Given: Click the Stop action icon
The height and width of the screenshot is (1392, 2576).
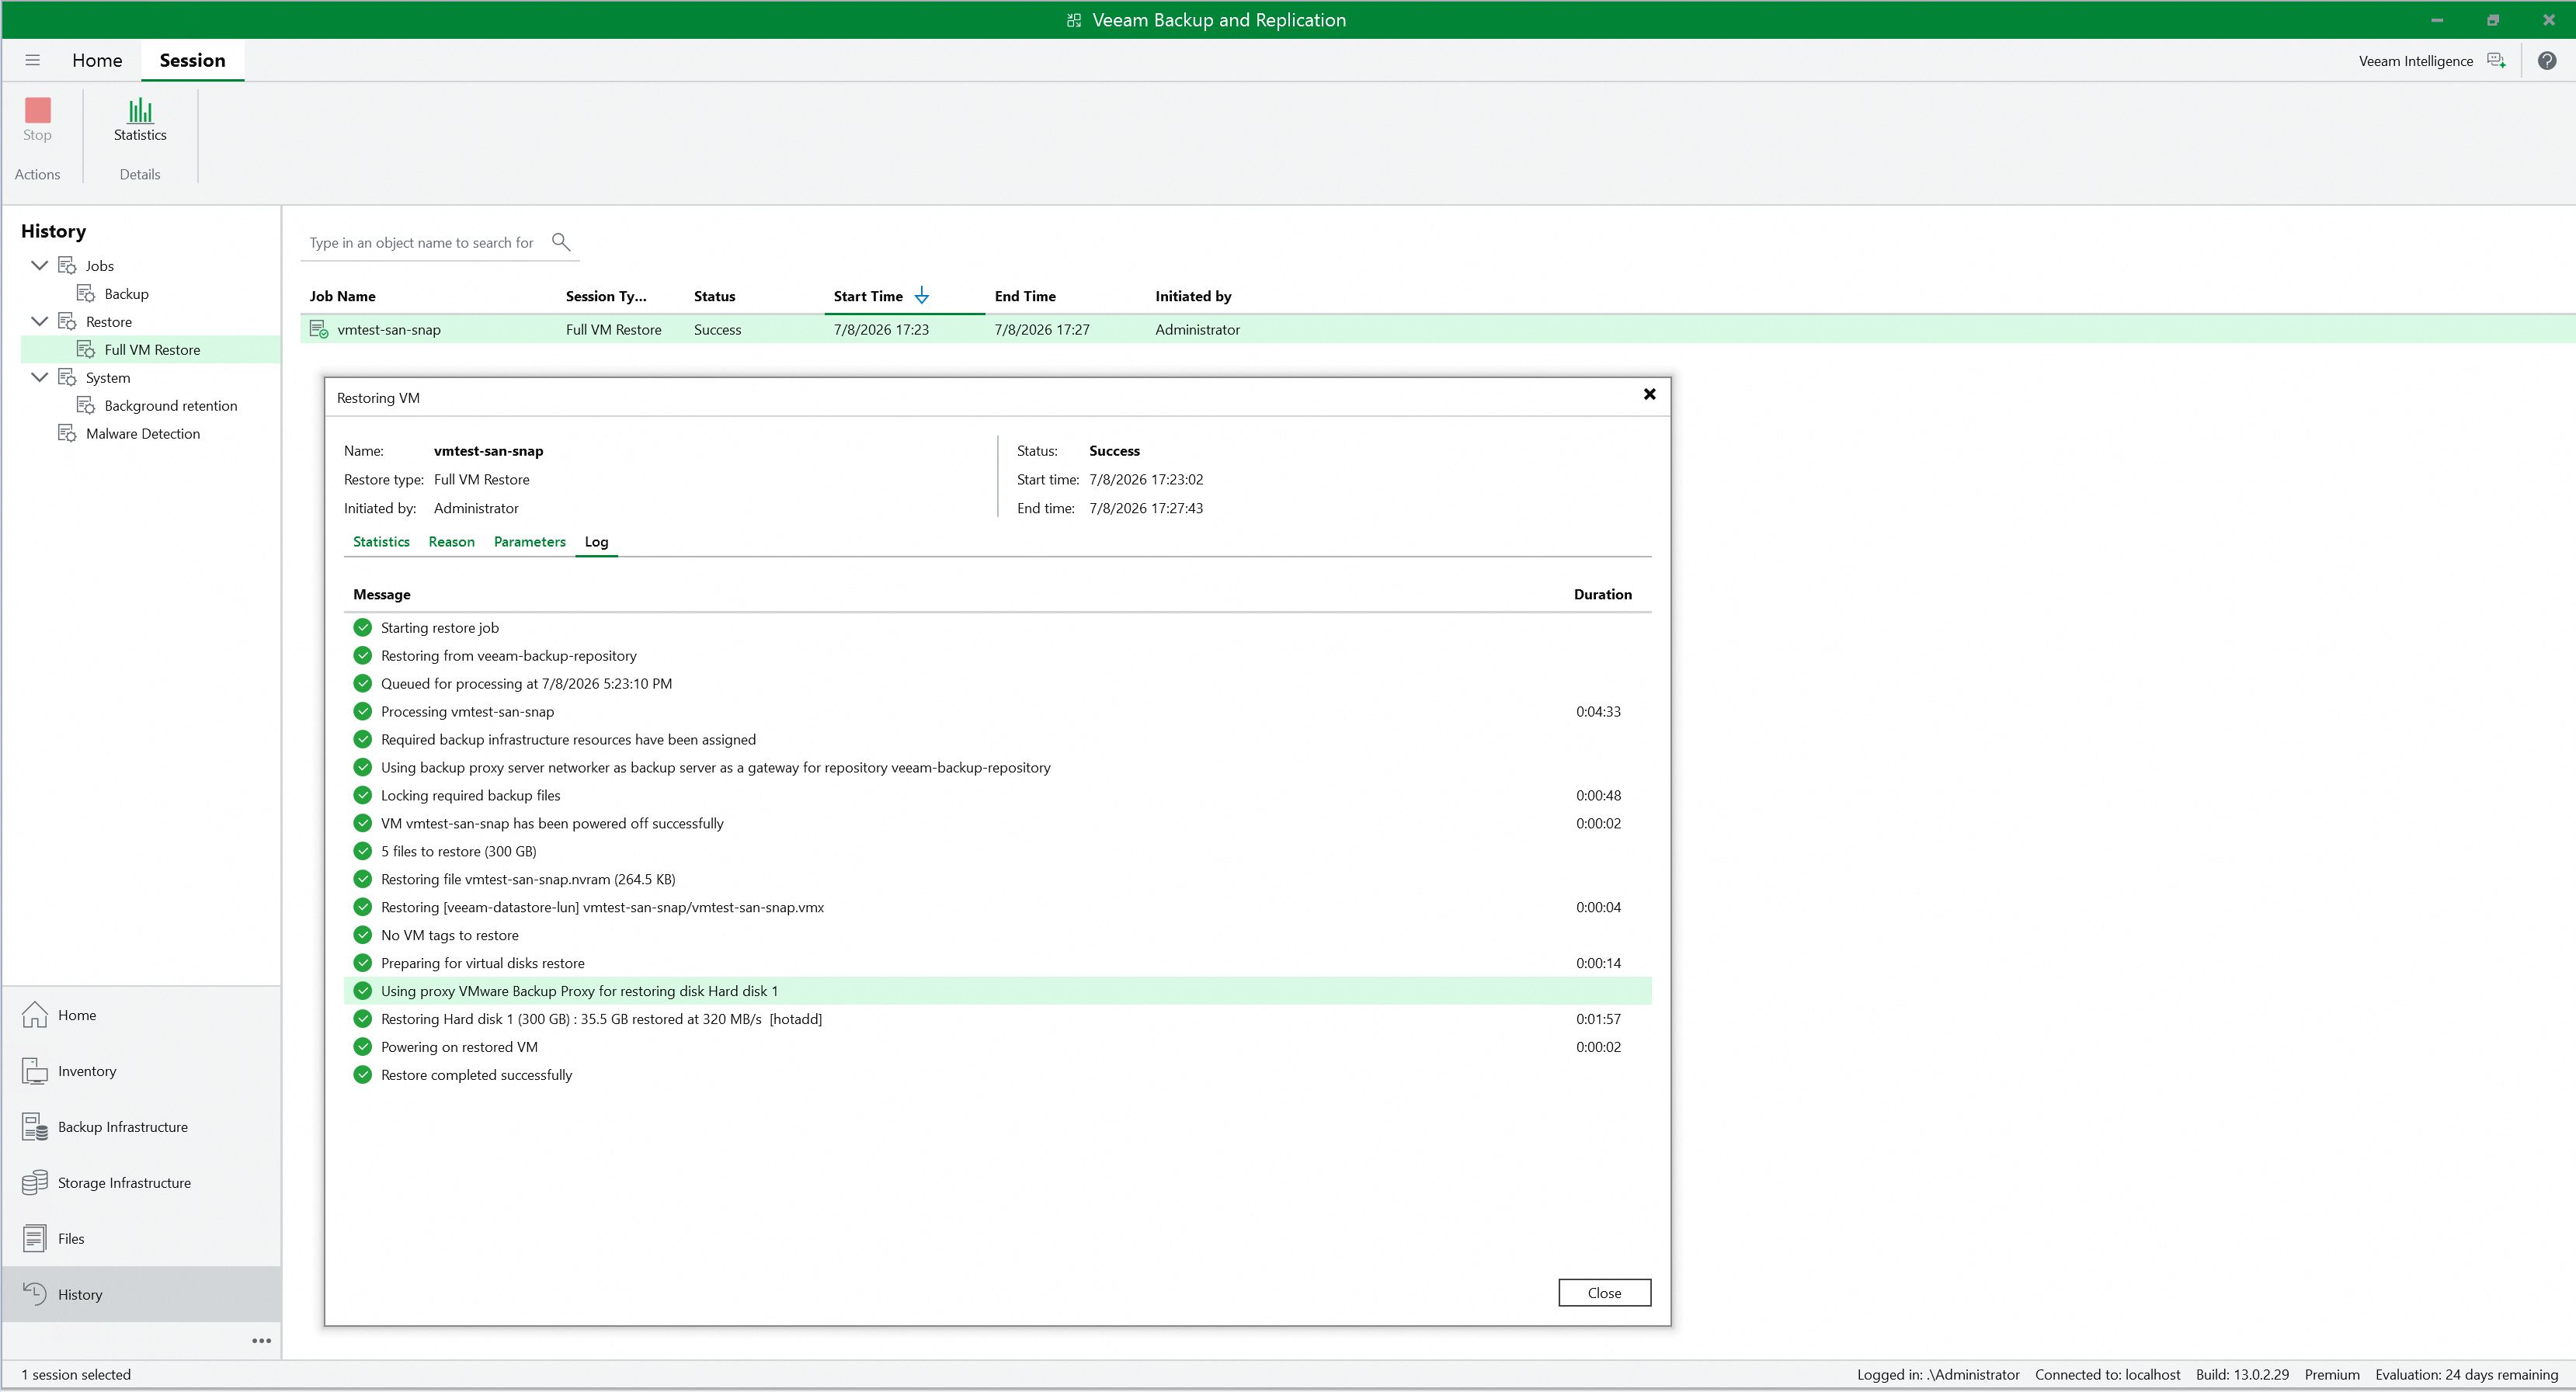Looking at the screenshot, I should [37, 110].
